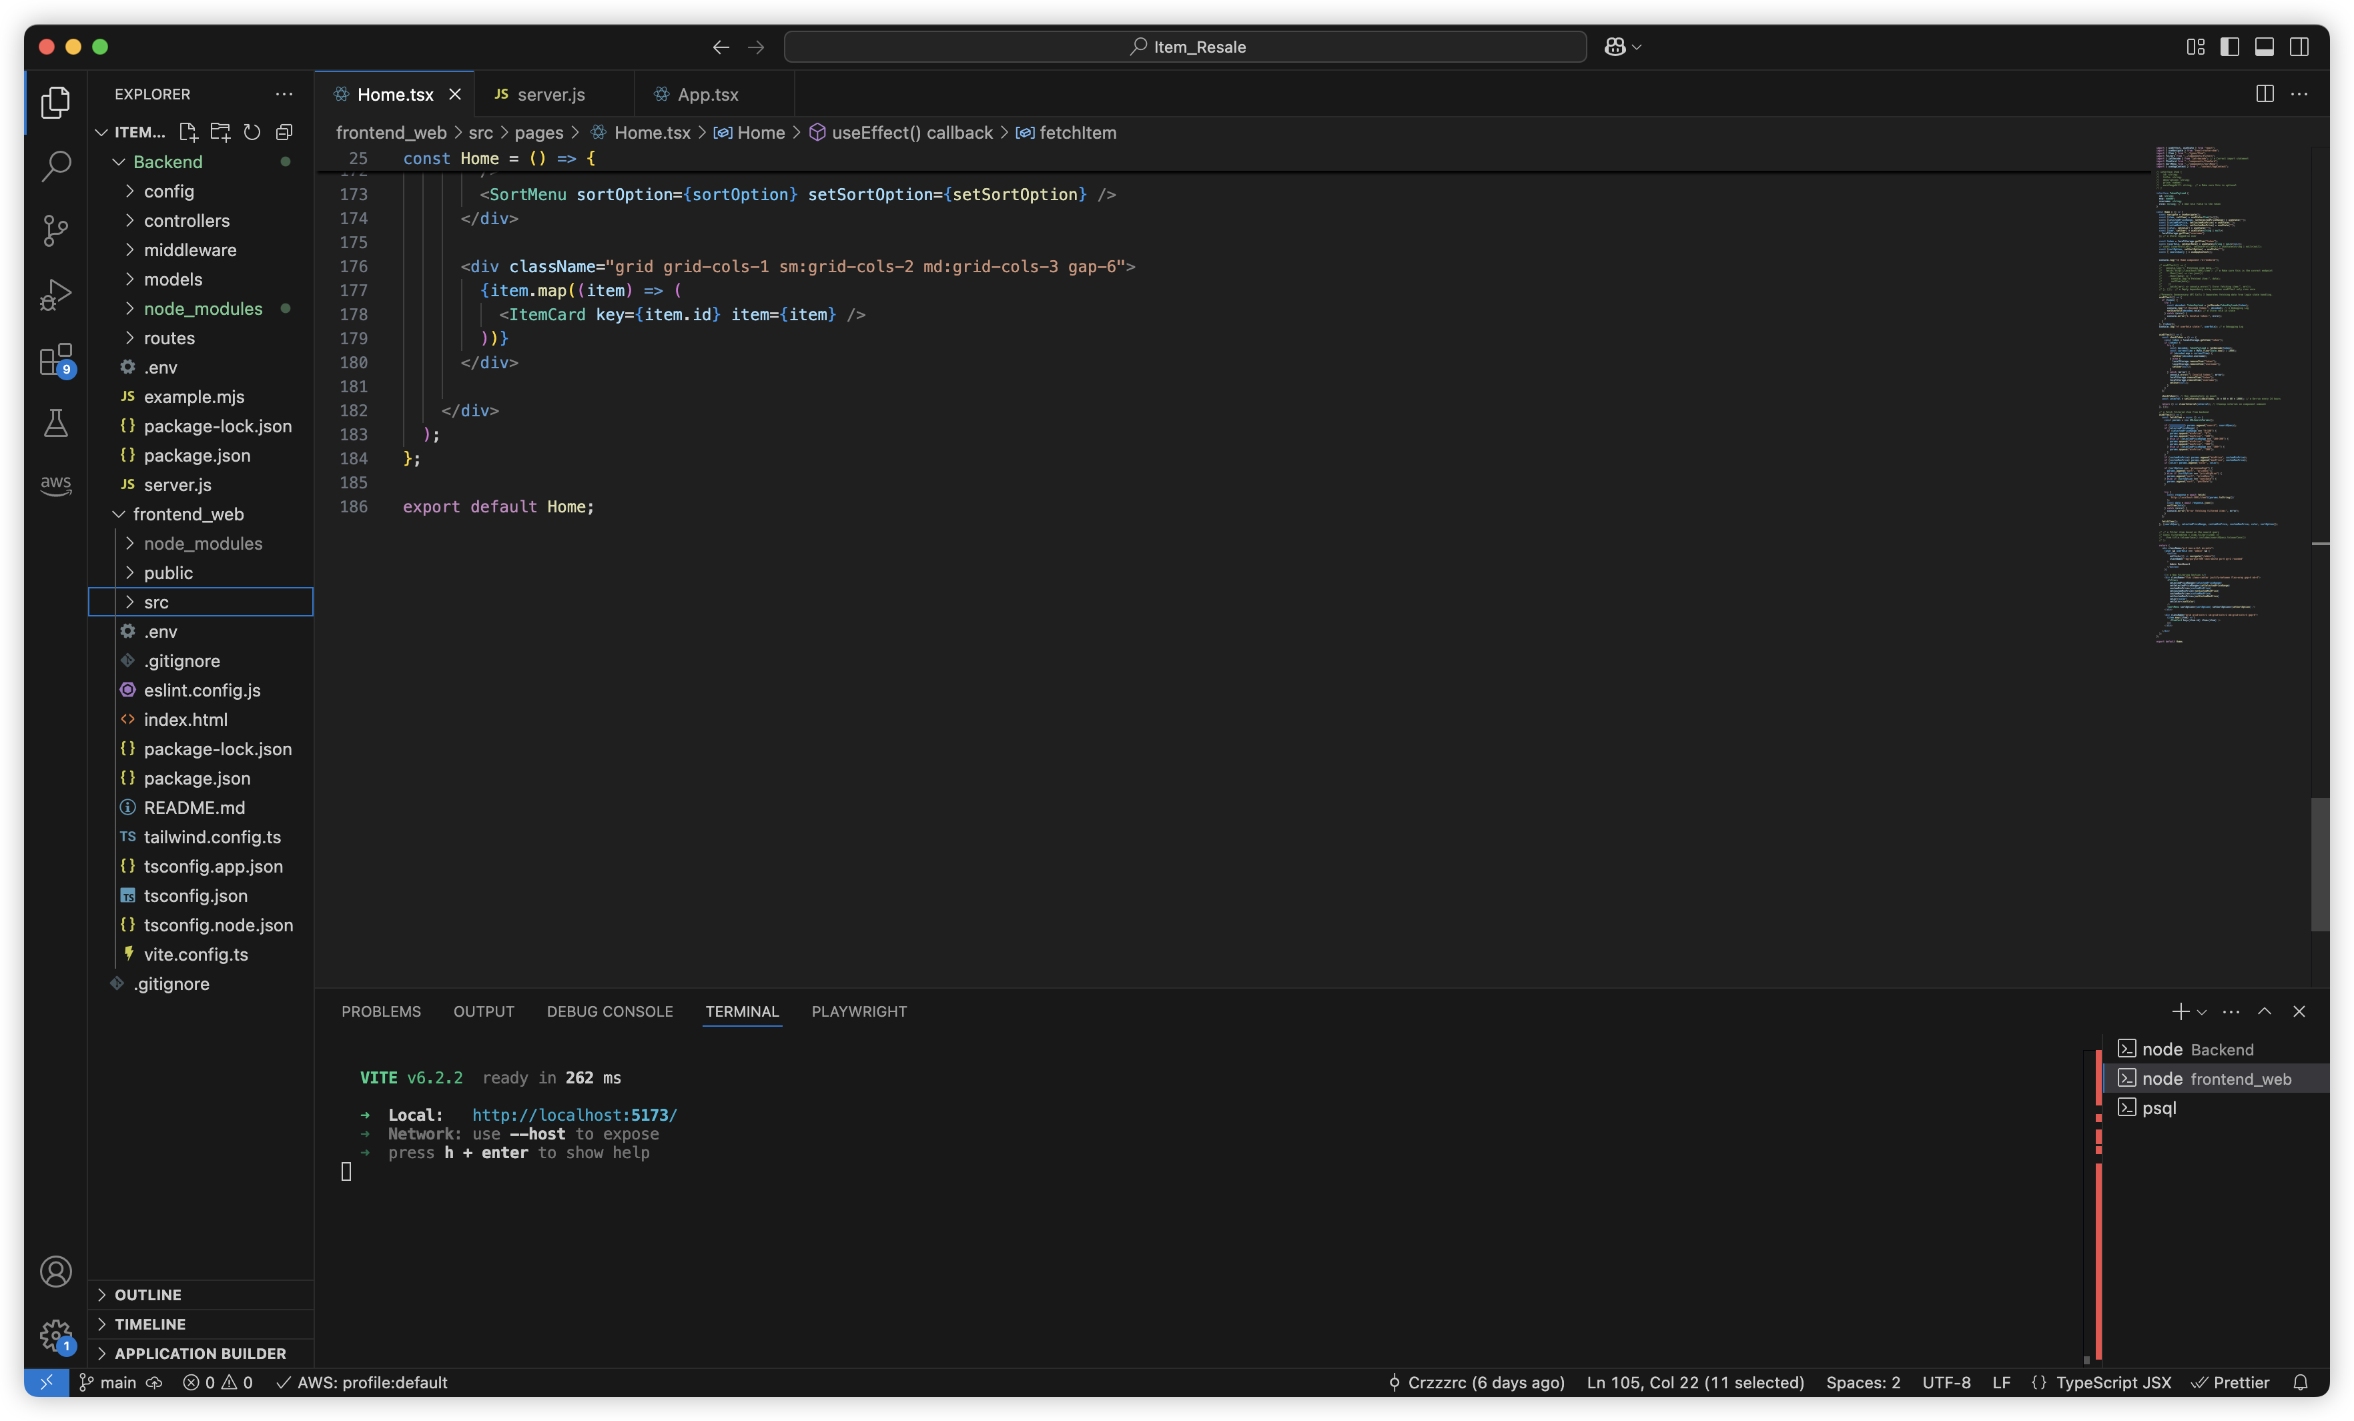Maximize the terminal panel size
Image resolution: width=2354 pixels, height=1421 pixels.
point(2264,1011)
